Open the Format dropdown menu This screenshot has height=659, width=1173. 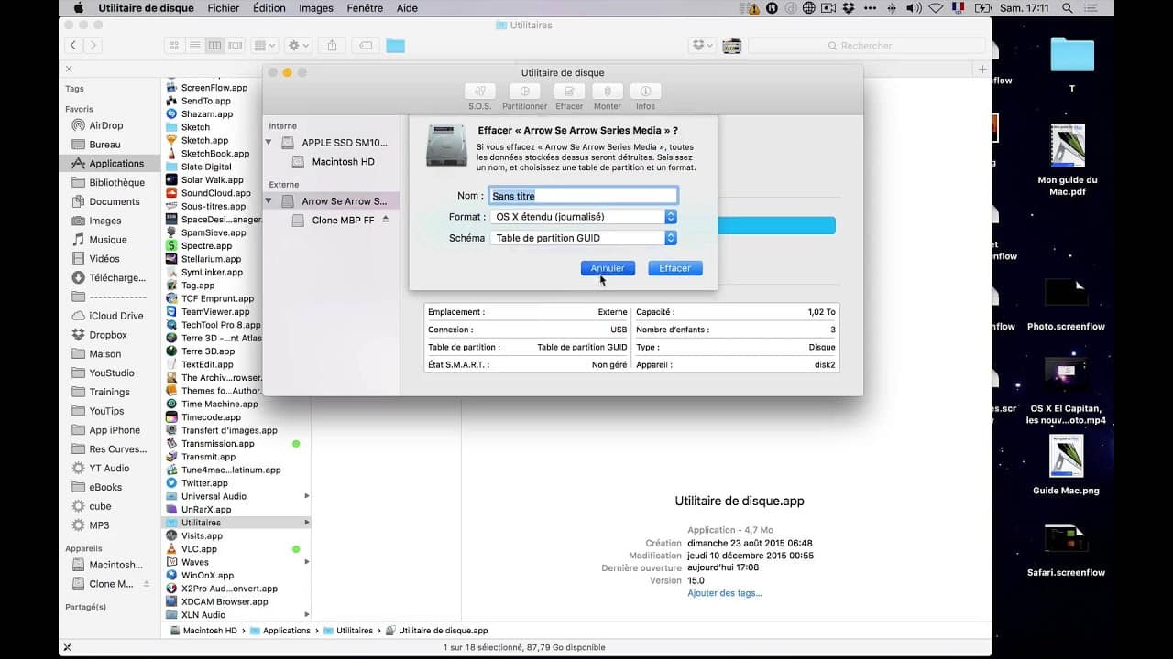[584, 217]
